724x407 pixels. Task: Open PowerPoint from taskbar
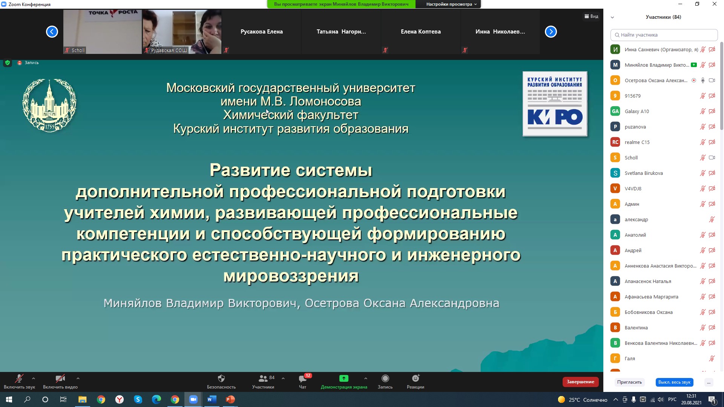(230, 399)
